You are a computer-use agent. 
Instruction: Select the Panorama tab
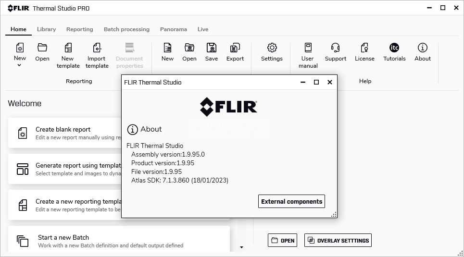pos(174,29)
